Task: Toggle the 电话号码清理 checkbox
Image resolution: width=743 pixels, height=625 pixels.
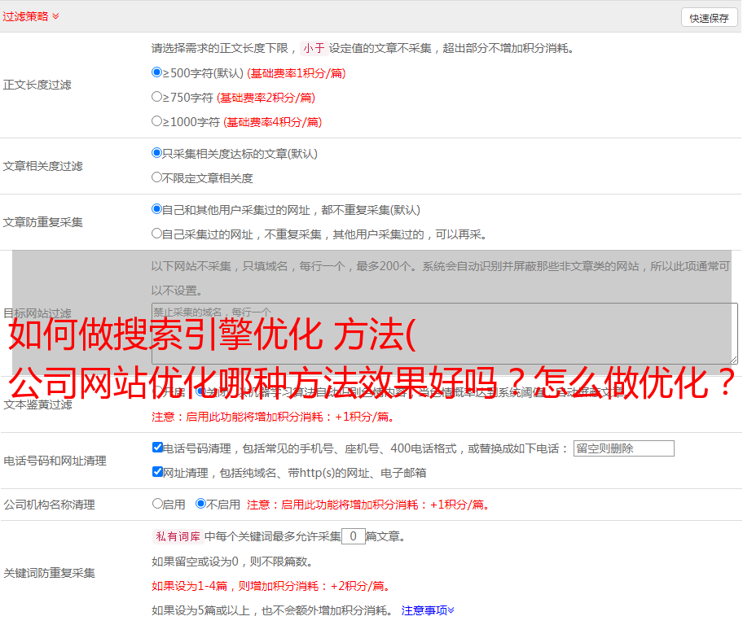Action: (x=157, y=448)
